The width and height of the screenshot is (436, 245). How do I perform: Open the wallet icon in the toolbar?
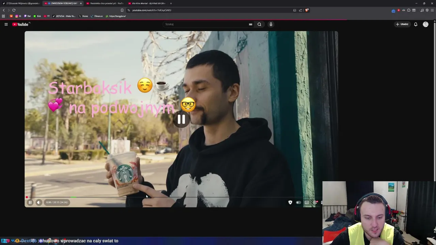414,10
